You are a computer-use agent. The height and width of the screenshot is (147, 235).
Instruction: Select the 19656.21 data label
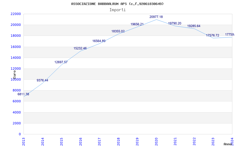coord(137,24)
